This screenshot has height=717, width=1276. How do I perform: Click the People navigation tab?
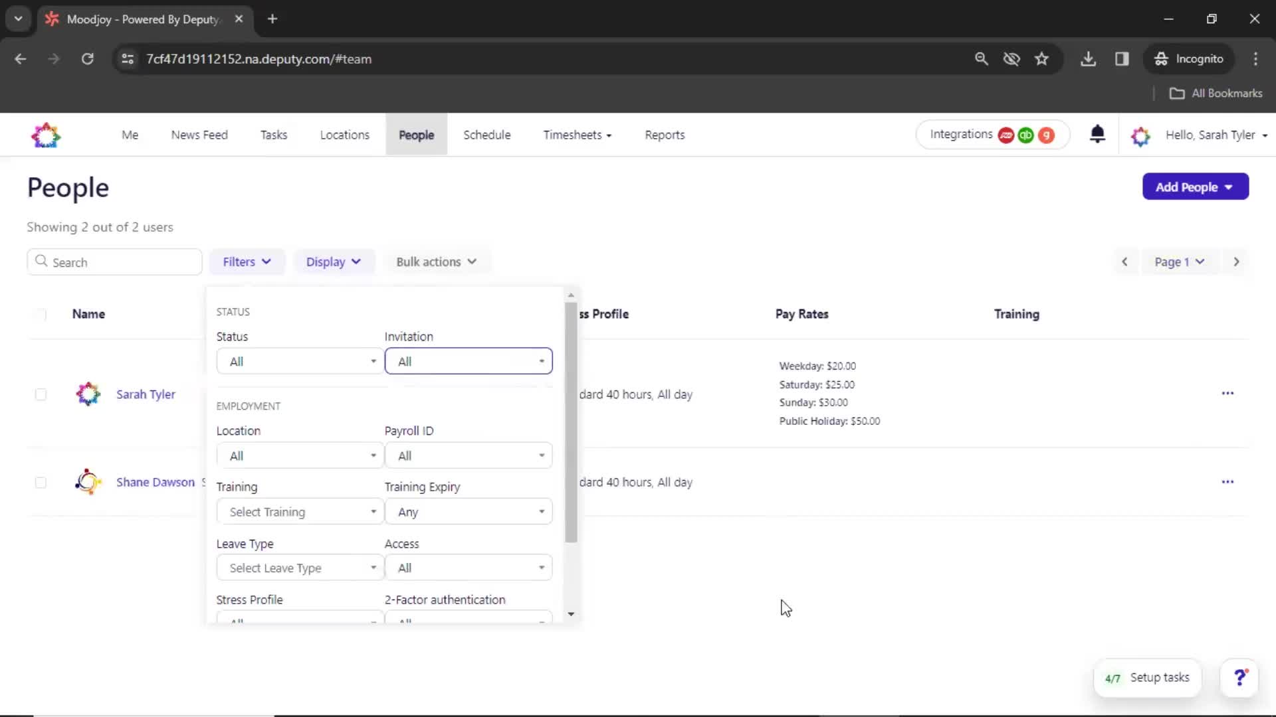[x=416, y=135]
